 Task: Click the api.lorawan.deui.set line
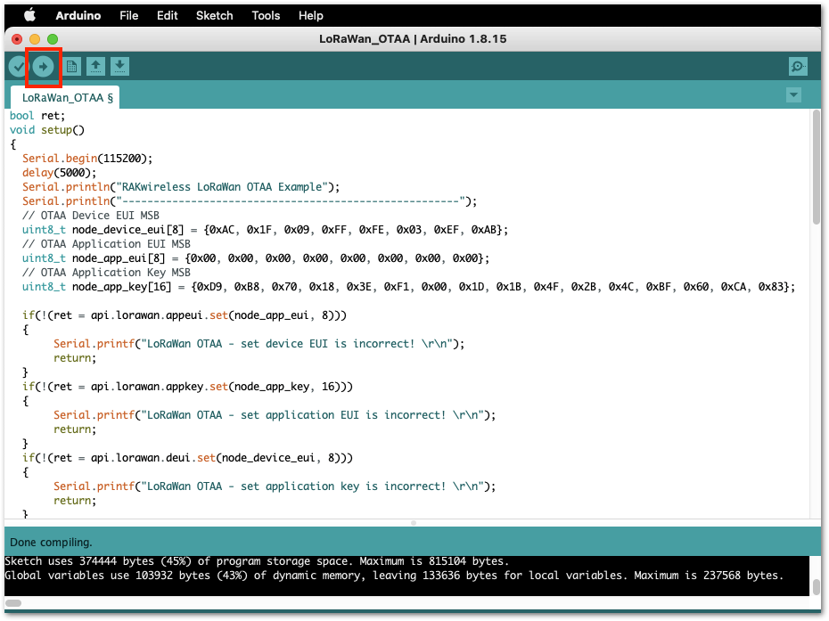point(188,458)
